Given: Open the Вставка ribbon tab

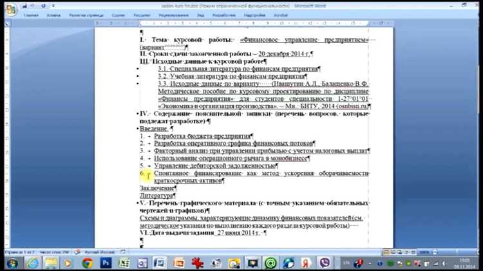Looking at the screenshot, I should [x=53, y=15].
